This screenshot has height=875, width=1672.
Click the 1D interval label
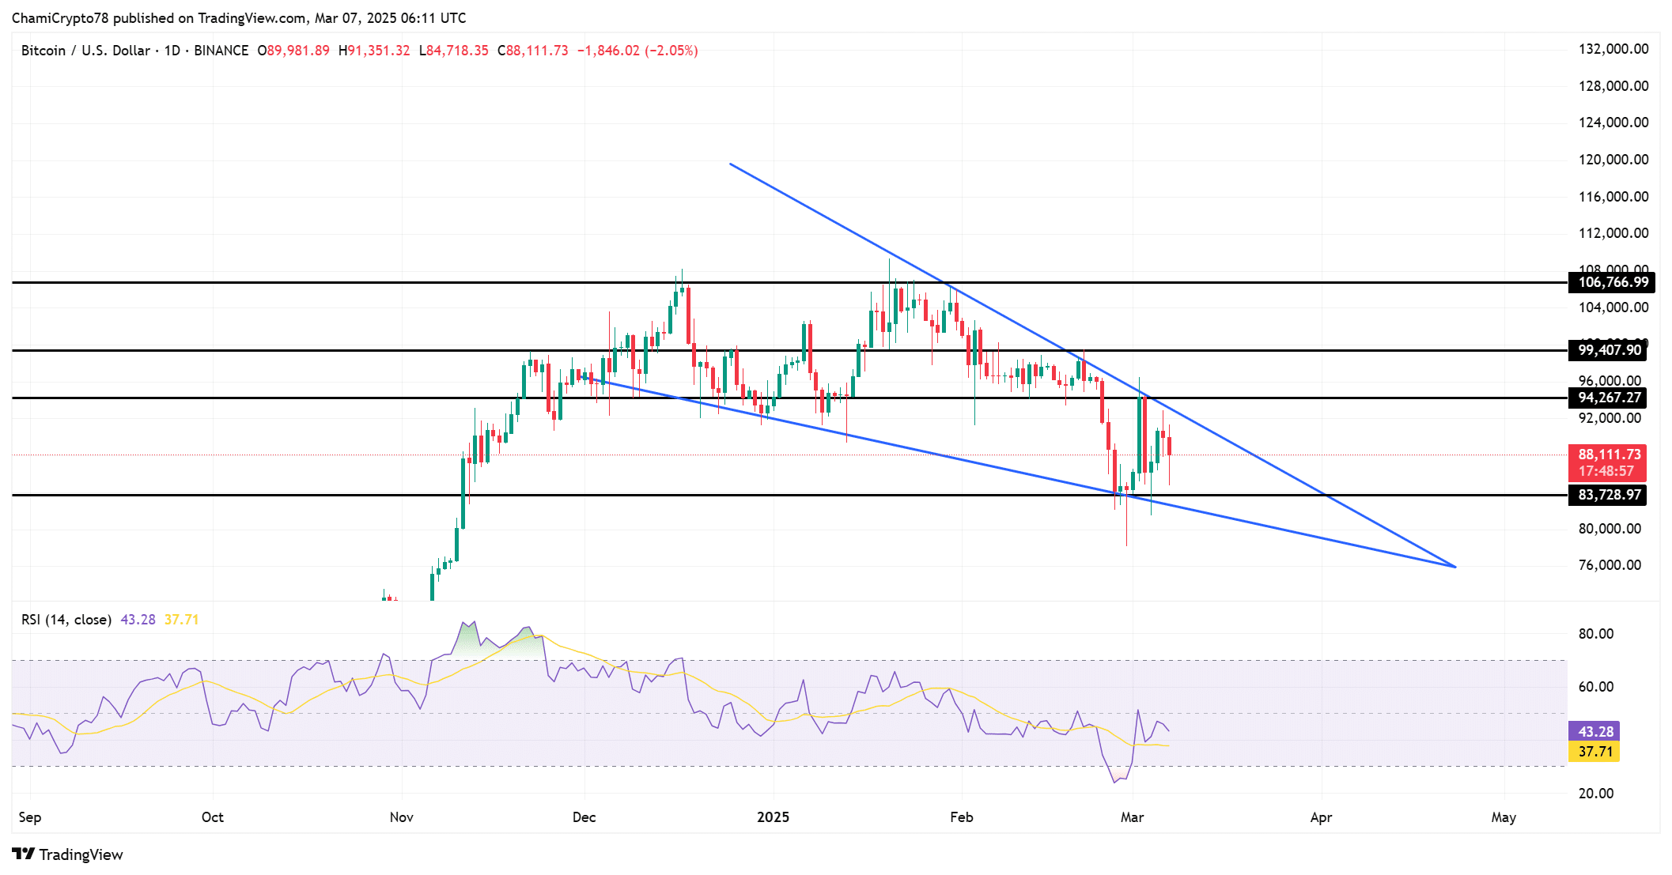(172, 51)
